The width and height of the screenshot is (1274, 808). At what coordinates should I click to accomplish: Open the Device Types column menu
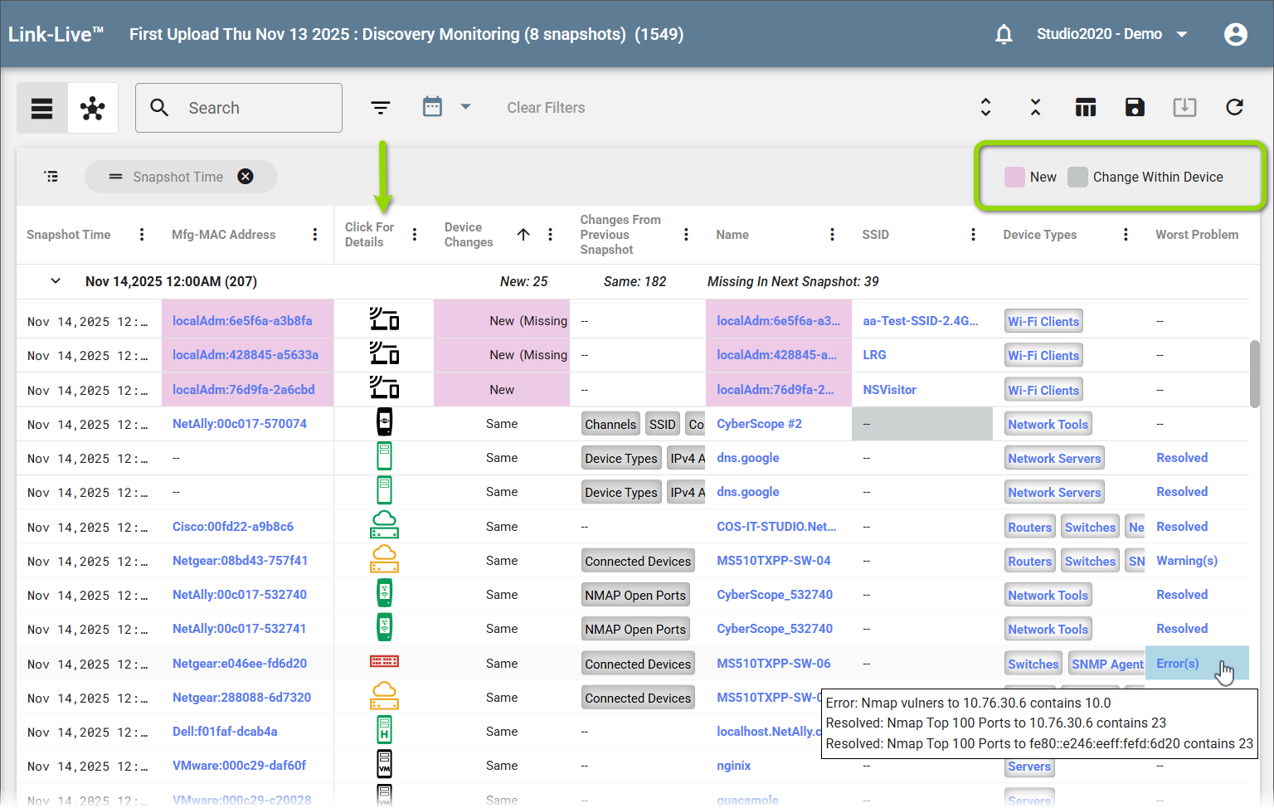(x=1126, y=235)
